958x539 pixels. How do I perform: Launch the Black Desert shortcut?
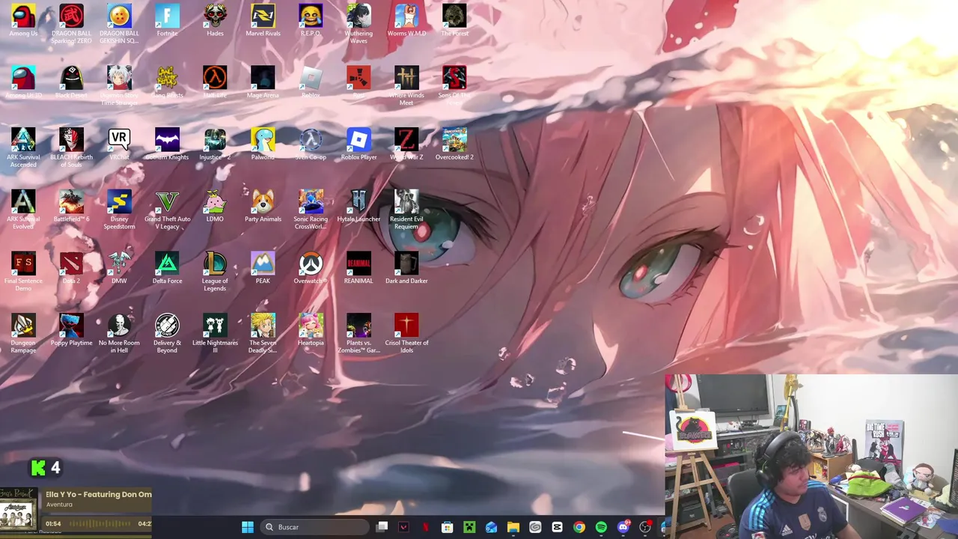pos(71,82)
